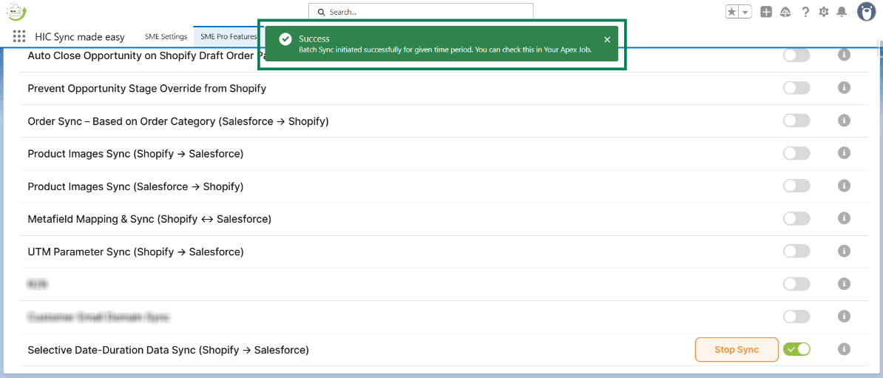Click the Stop Sync button
The width and height of the screenshot is (883, 378).
[737, 350]
